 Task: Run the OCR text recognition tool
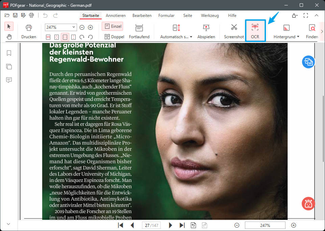(255, 31)
